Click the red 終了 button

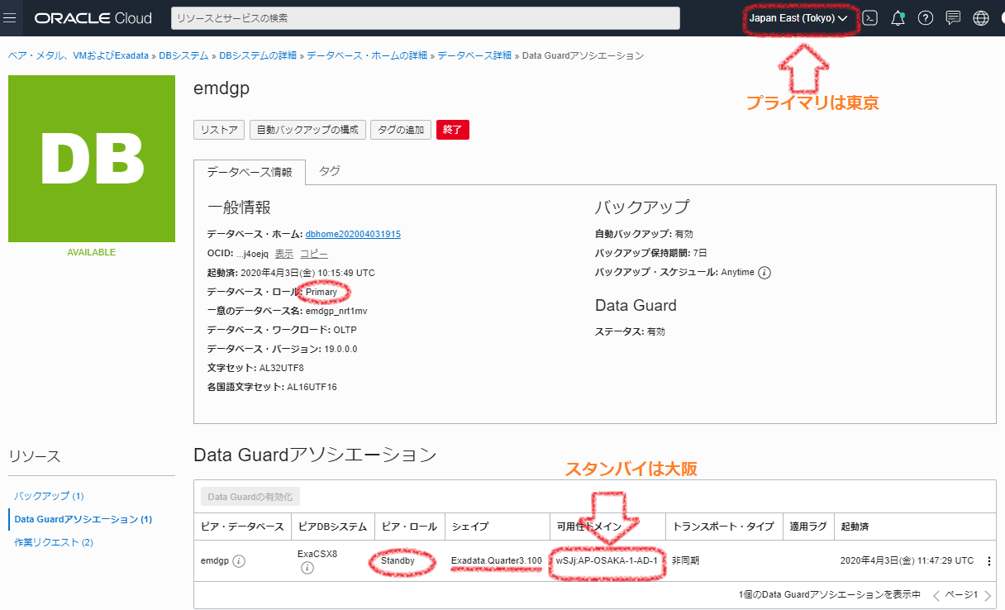pyautogui.click(x=453, y=130)
